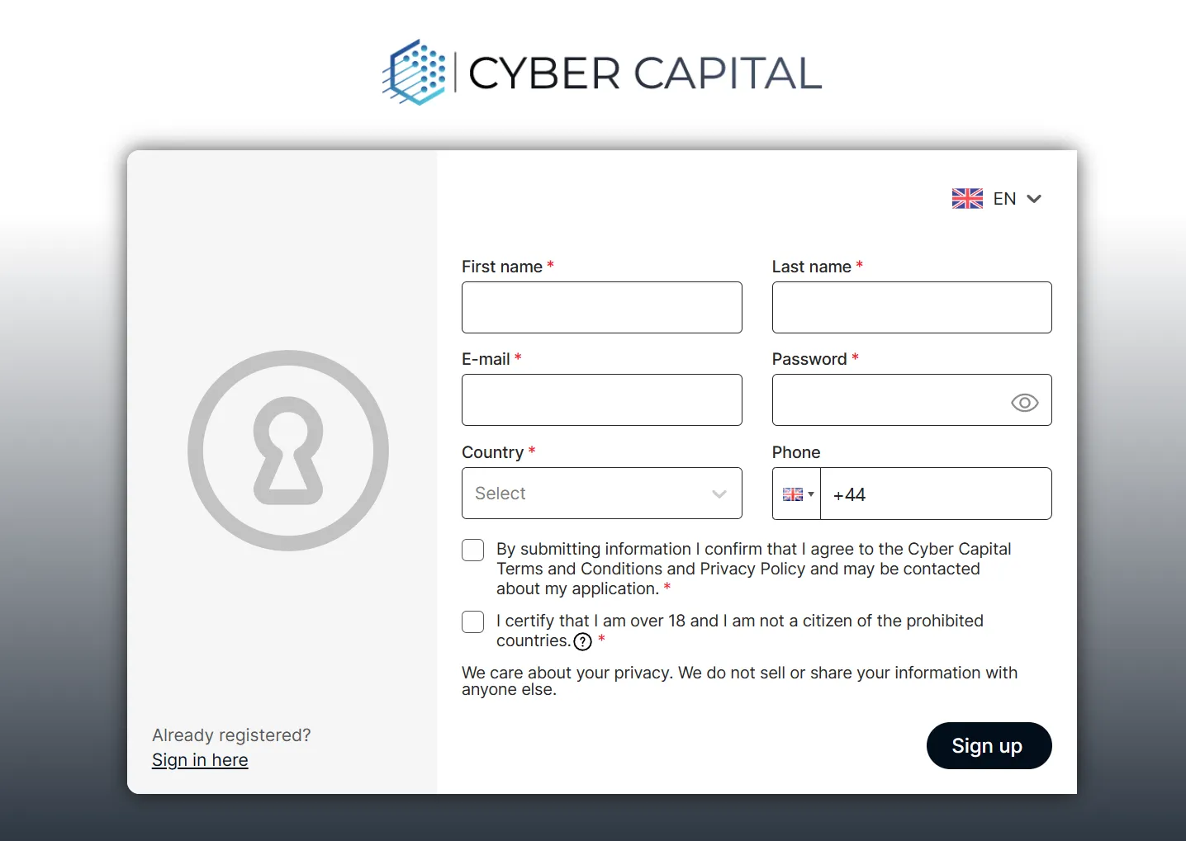1186x841 pixels.
Task: Open the Country select dropdown
Action: pyautogui.click(x=602, y=494)
